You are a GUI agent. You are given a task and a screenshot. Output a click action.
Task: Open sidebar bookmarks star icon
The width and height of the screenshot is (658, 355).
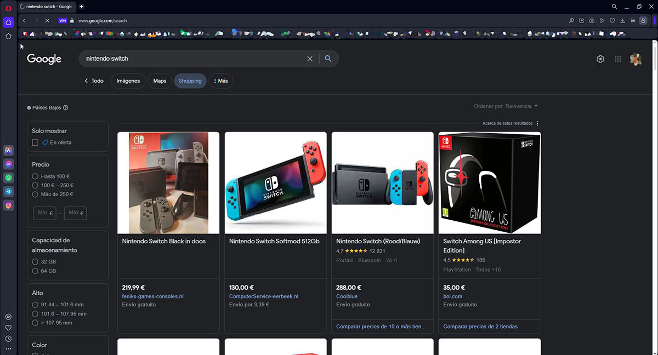8,36
